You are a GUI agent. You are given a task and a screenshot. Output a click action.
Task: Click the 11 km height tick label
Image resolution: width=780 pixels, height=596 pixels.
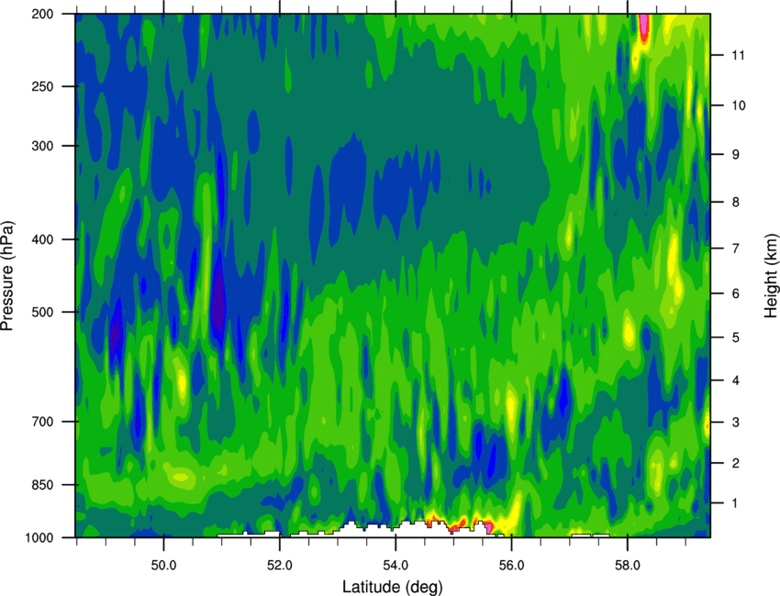point(738,55)
